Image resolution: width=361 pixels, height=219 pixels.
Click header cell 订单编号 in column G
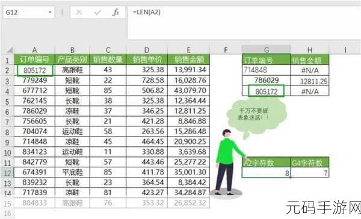(x=266, y=60)
